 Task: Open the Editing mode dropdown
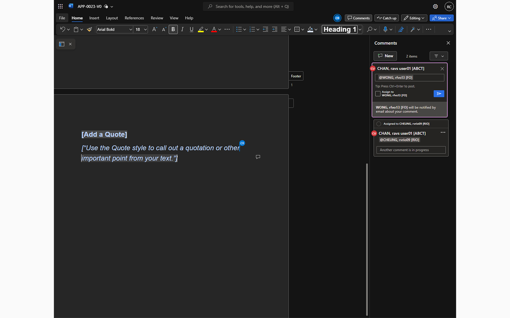point(414,18)
